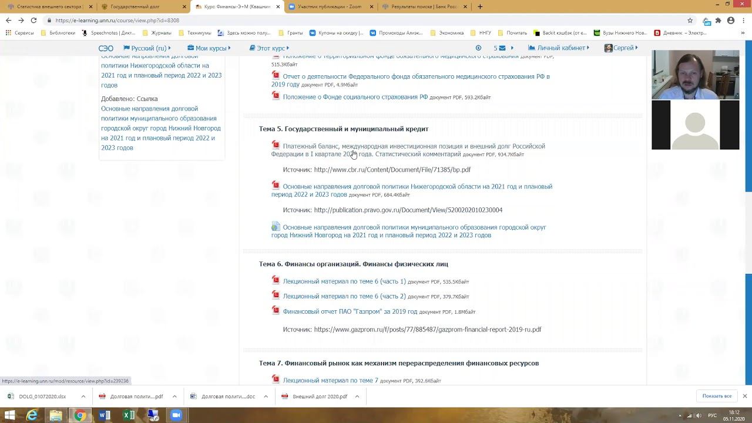752x423 pixels.
Task: Open PDF icon beside Нижегородской области debt policy
Action: tap(276, 185)
